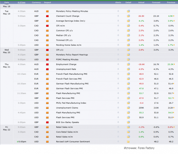Click the 209K Unemployment Claims actual value
Image resolution: width=178 pixels, height=154 pixels.
click(x=141, y=108)
